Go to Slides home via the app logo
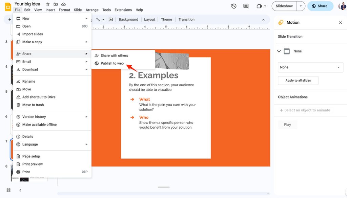 point(7,6)
